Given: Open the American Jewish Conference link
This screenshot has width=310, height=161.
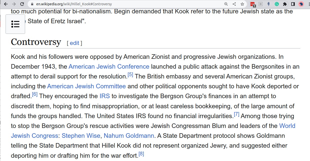Looking at the screenshot, I should pyautogui.click(x=109, y=67).
